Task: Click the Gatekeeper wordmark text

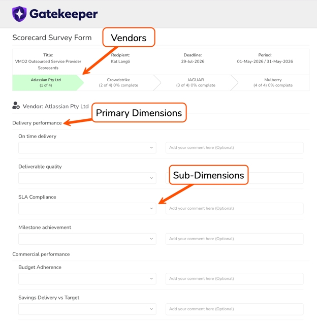Action: (x=64, y=14)
